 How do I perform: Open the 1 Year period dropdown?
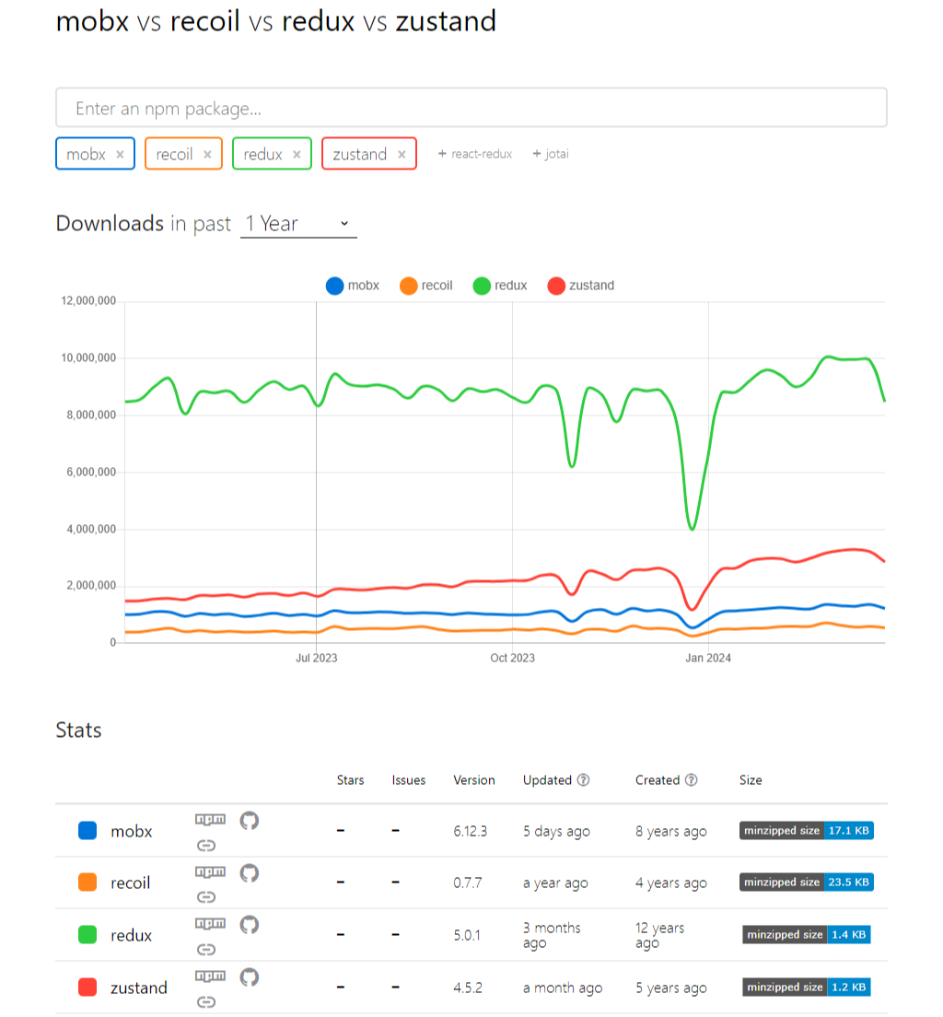point(298,224)
